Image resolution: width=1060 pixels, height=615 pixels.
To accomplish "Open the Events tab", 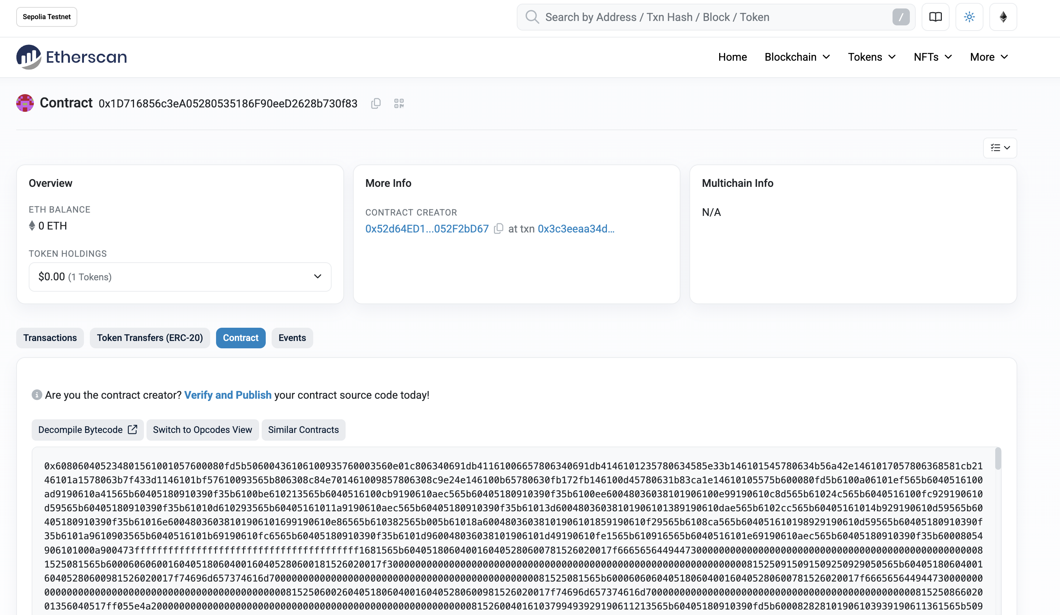I will (x=292, y=338).
